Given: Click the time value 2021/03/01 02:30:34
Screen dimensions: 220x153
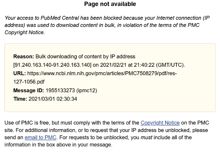Looking at the screenshot, I should point(53,99).
